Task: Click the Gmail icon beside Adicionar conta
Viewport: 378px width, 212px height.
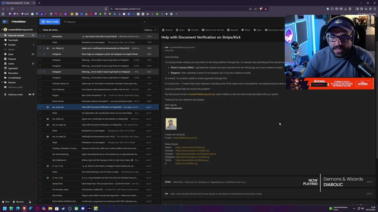Action: [30, 95]
